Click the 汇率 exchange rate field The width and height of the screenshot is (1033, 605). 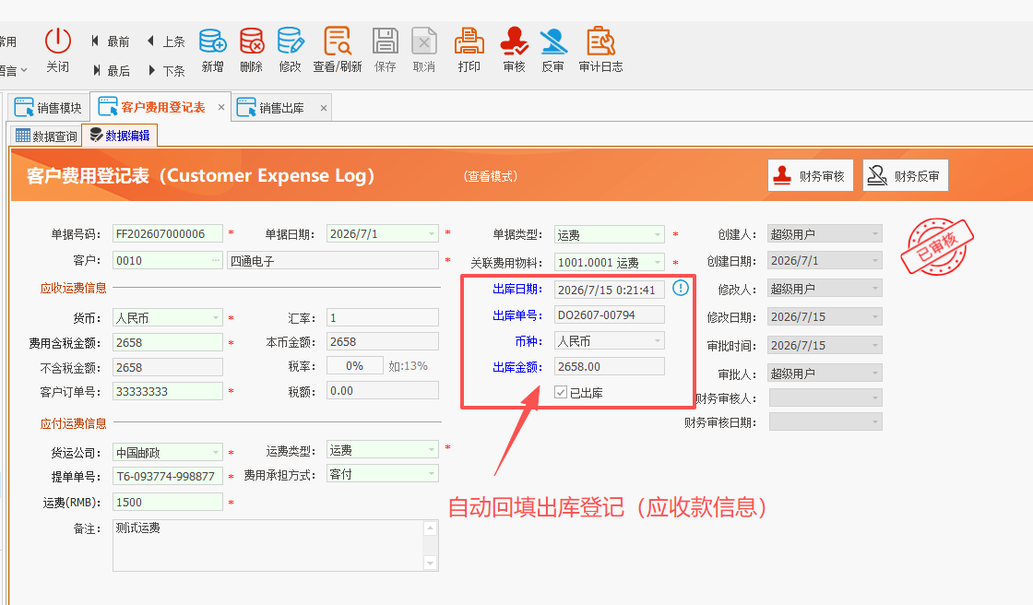point(383,317)
